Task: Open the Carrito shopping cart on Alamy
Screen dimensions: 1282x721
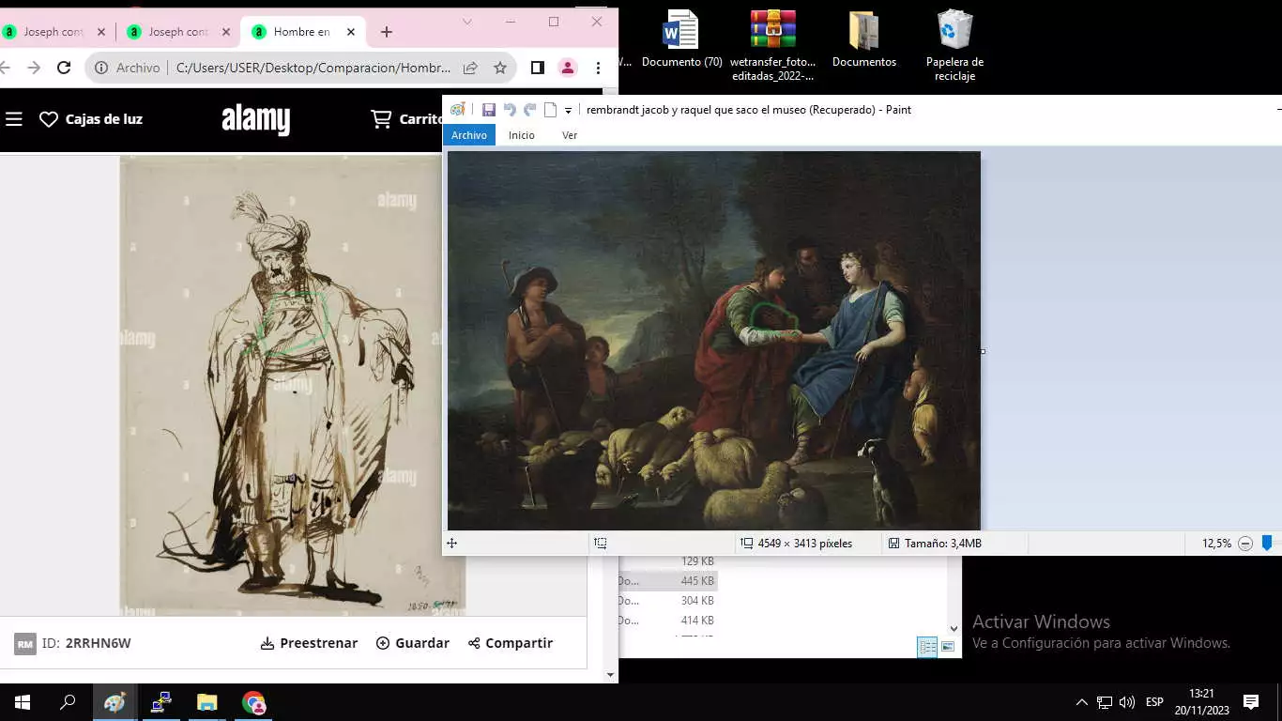Action: pos(406,119)
